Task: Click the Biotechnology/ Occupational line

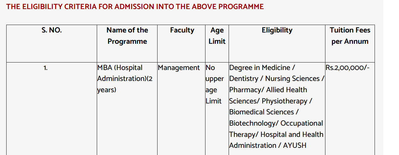Action: 276,123
